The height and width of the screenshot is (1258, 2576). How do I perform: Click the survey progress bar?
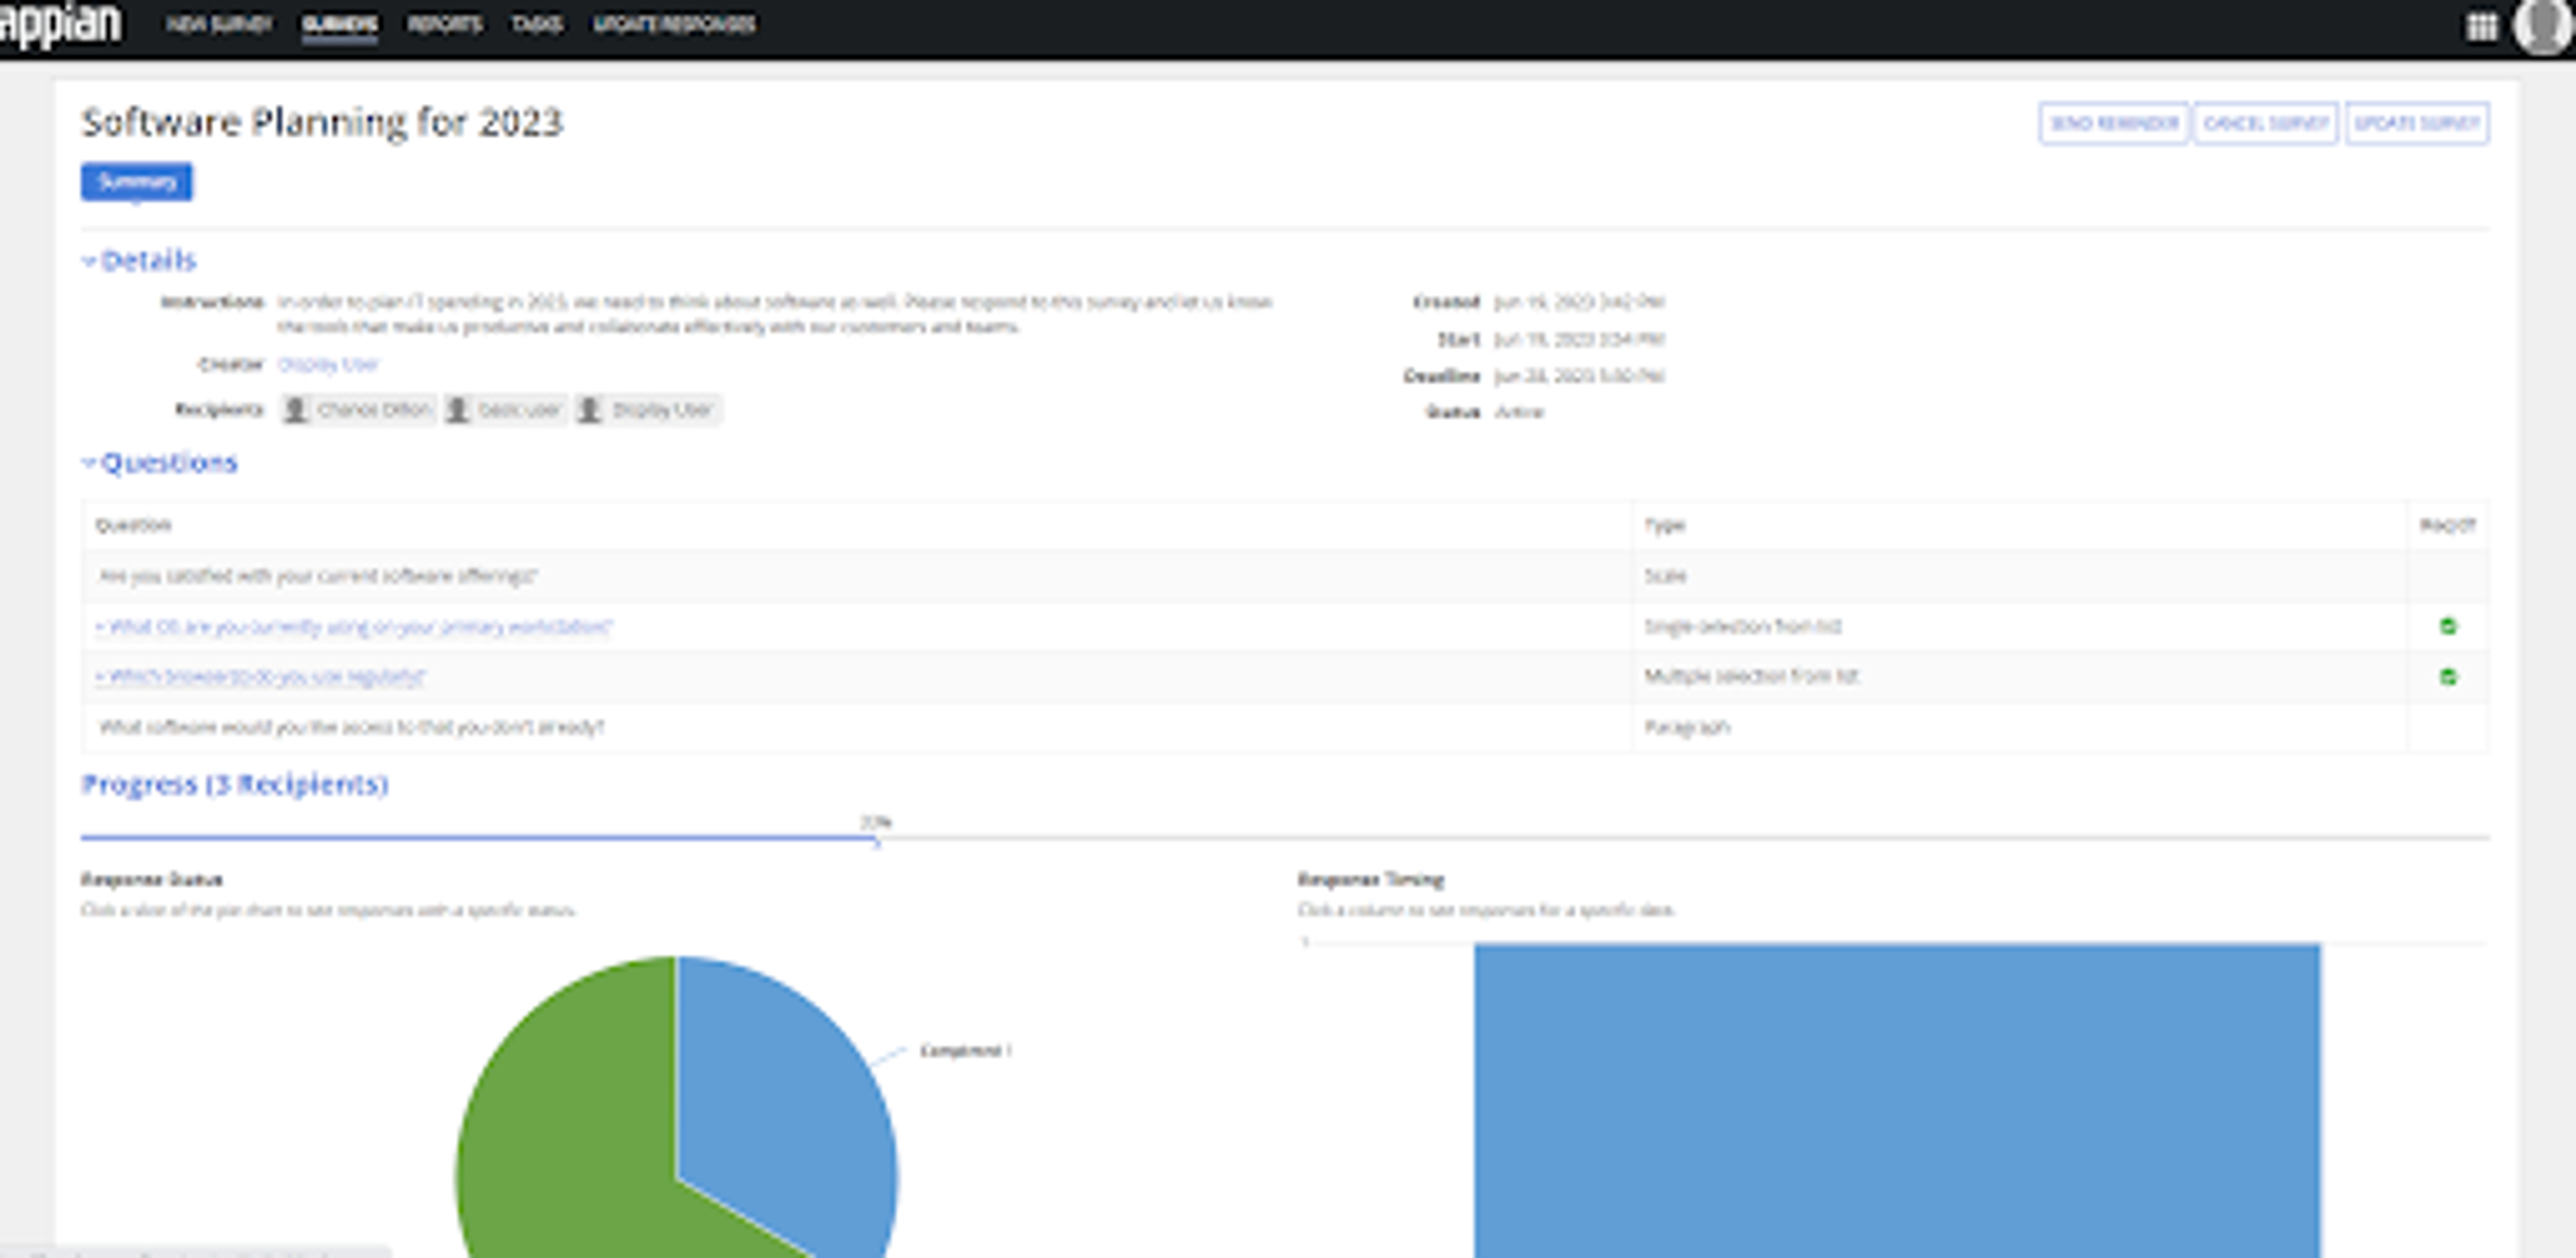1285,838
